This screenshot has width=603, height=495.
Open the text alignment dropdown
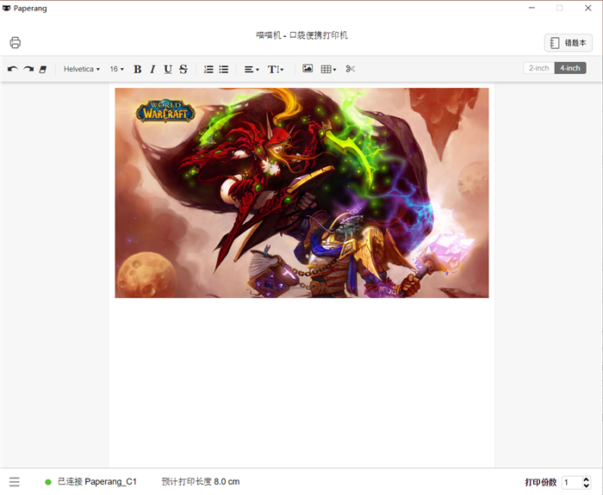pyautogui.click(x=252, y=69)
